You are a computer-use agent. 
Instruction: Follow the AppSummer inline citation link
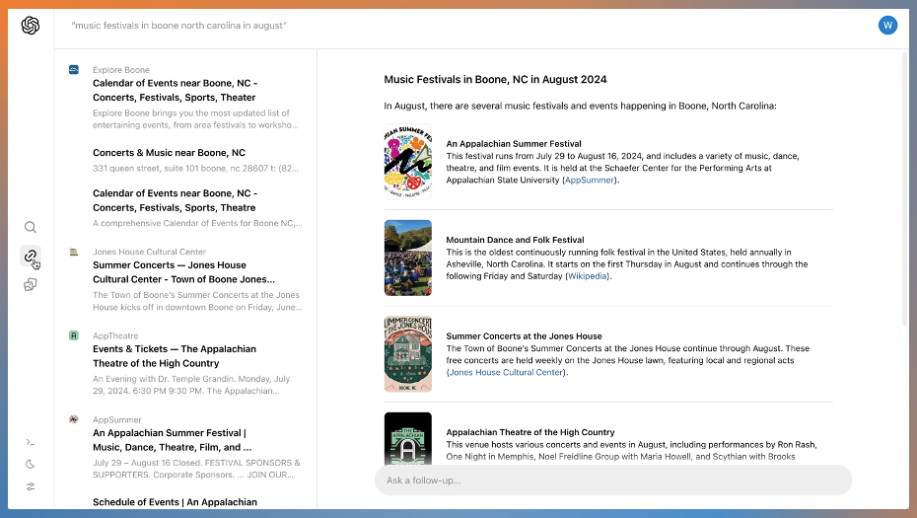(589, 181)
